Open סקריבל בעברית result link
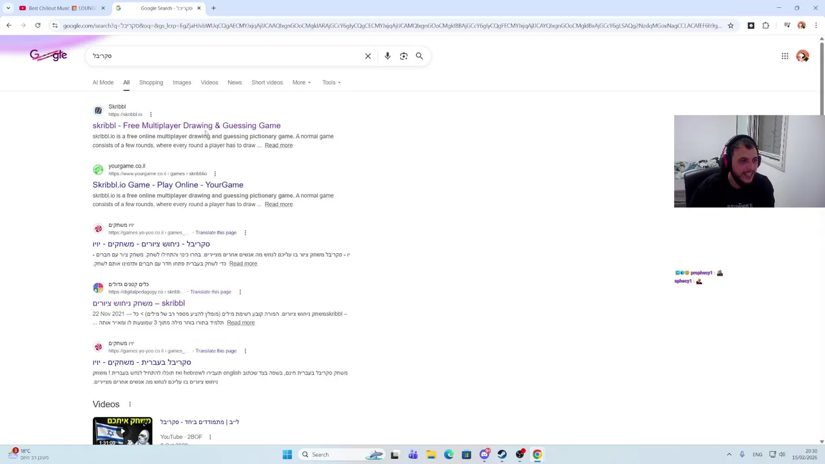 tap(142, 362)
